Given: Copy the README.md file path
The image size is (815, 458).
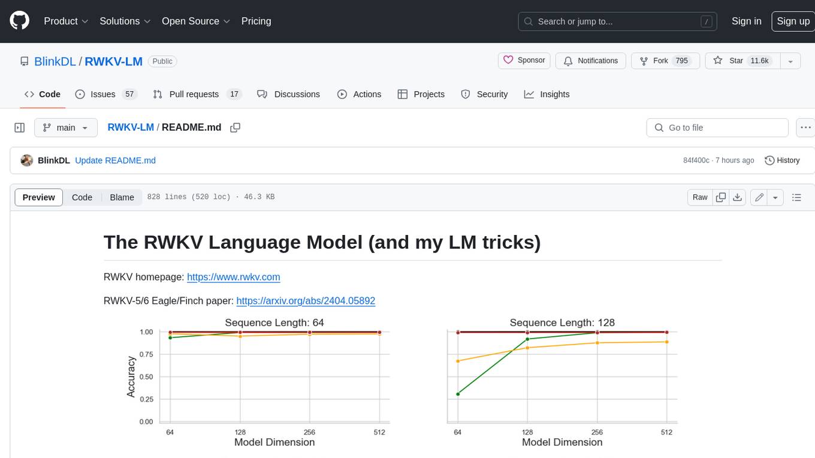Looking at the screenshot, I should pyautogui.click(x=236, y=128).
